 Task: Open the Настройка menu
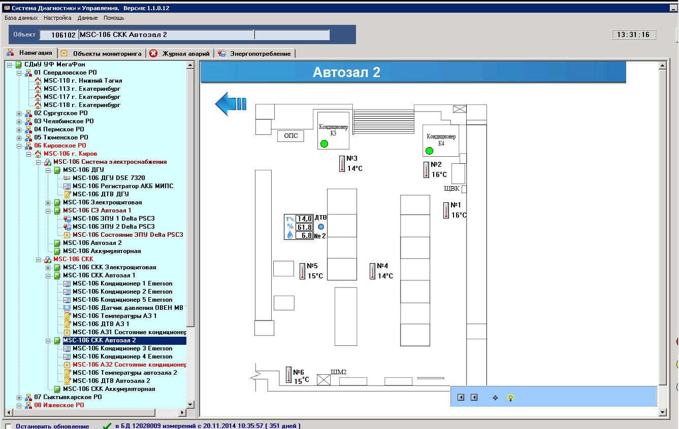coord(57,18)
